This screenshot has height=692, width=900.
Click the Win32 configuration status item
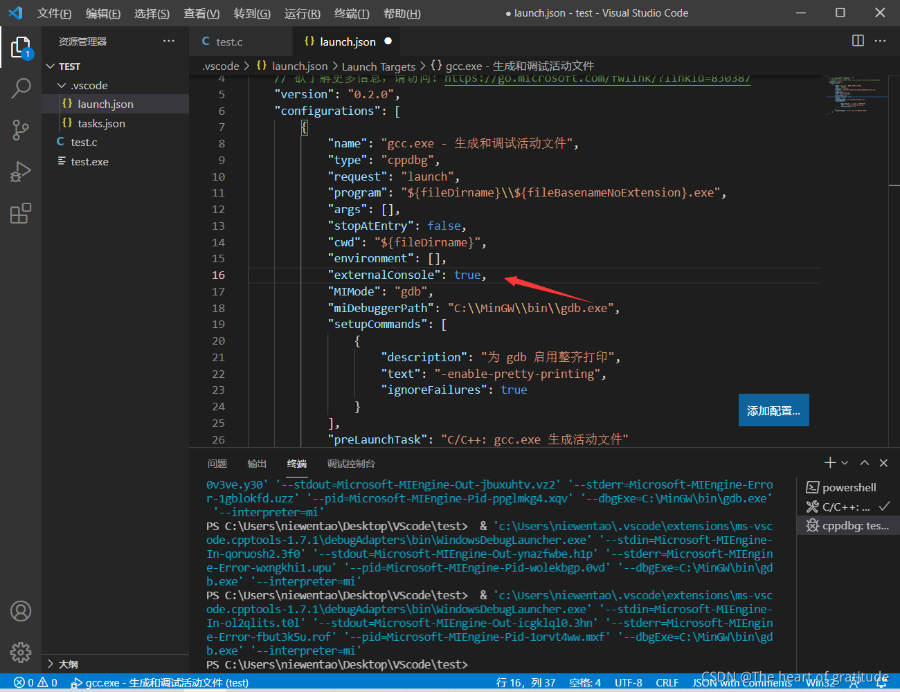coord(821,682)
